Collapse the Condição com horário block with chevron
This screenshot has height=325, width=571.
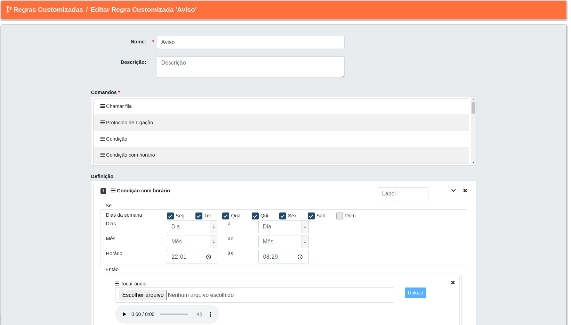pos(453,191)
